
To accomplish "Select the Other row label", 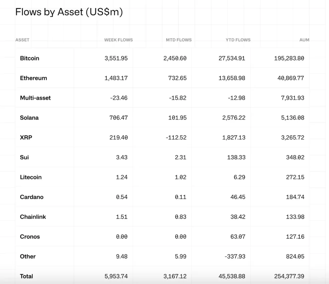I will 28,256.
